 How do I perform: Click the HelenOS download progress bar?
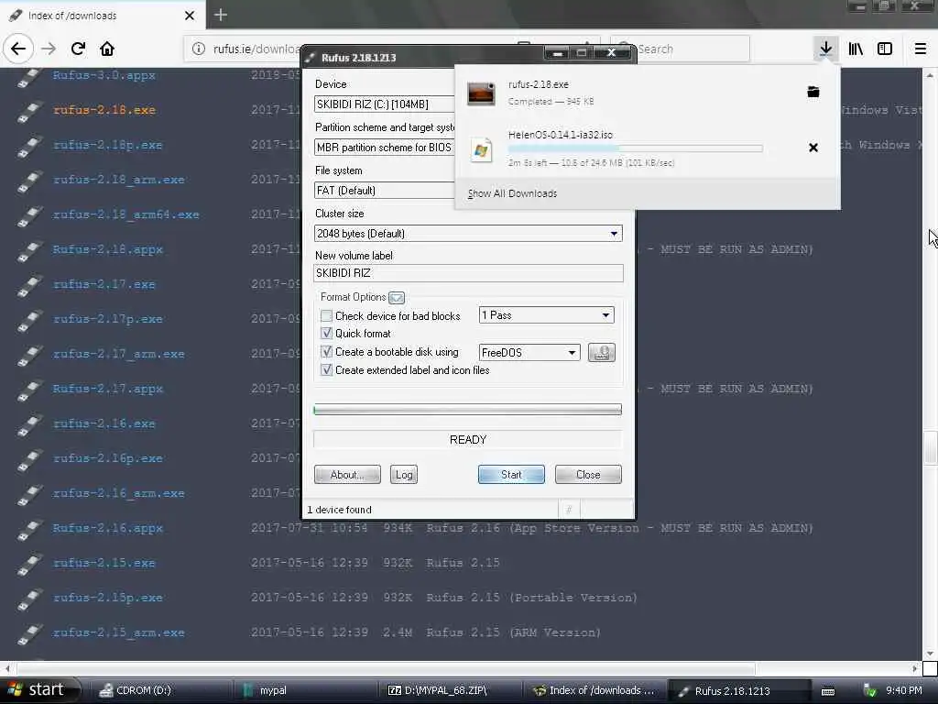[636, 148]
